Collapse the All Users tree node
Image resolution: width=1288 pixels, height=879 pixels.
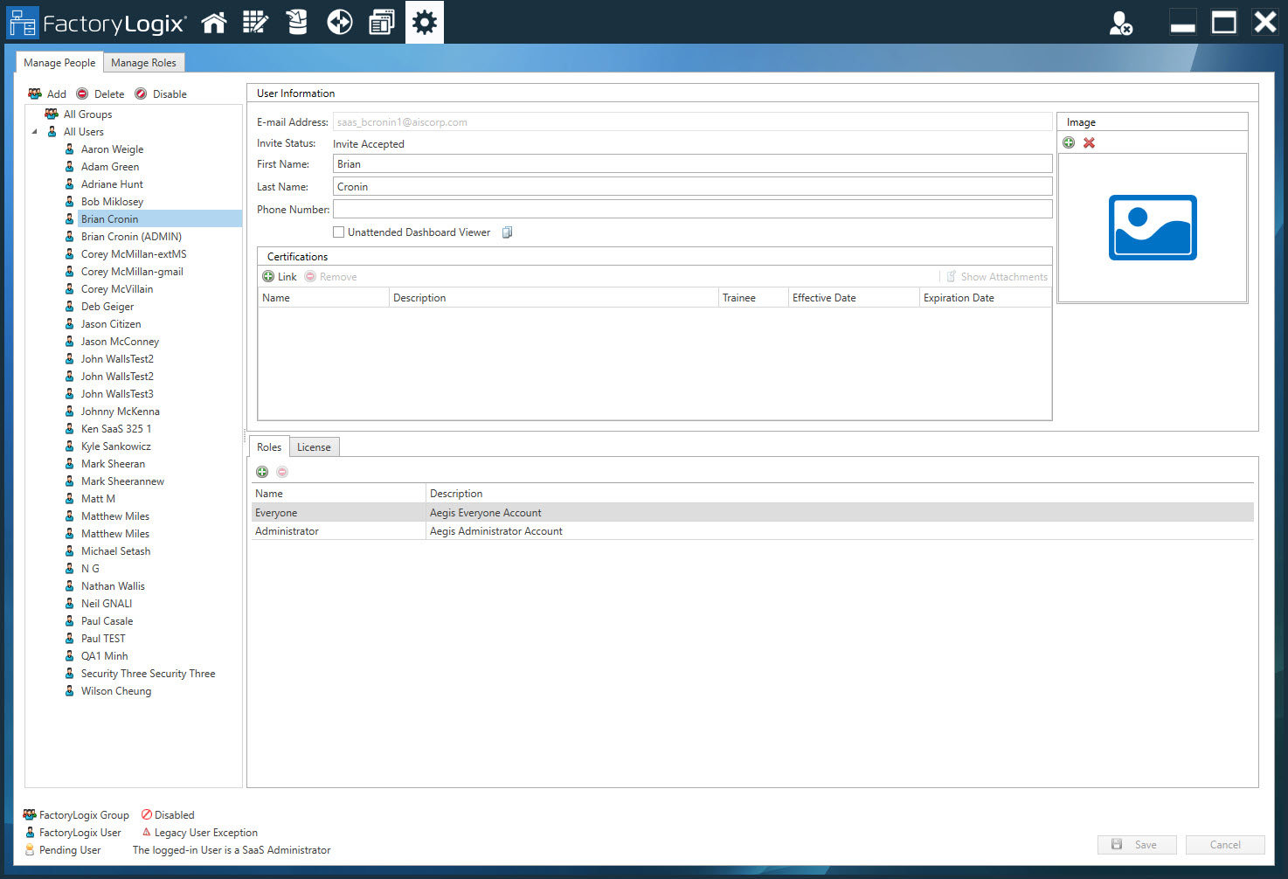[35, 132]
